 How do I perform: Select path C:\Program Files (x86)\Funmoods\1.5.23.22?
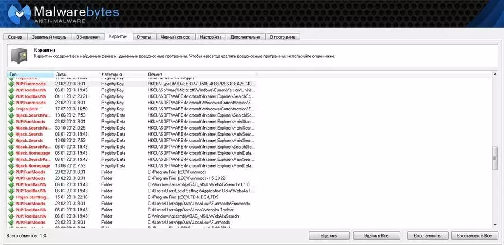[x=186, y=178]
